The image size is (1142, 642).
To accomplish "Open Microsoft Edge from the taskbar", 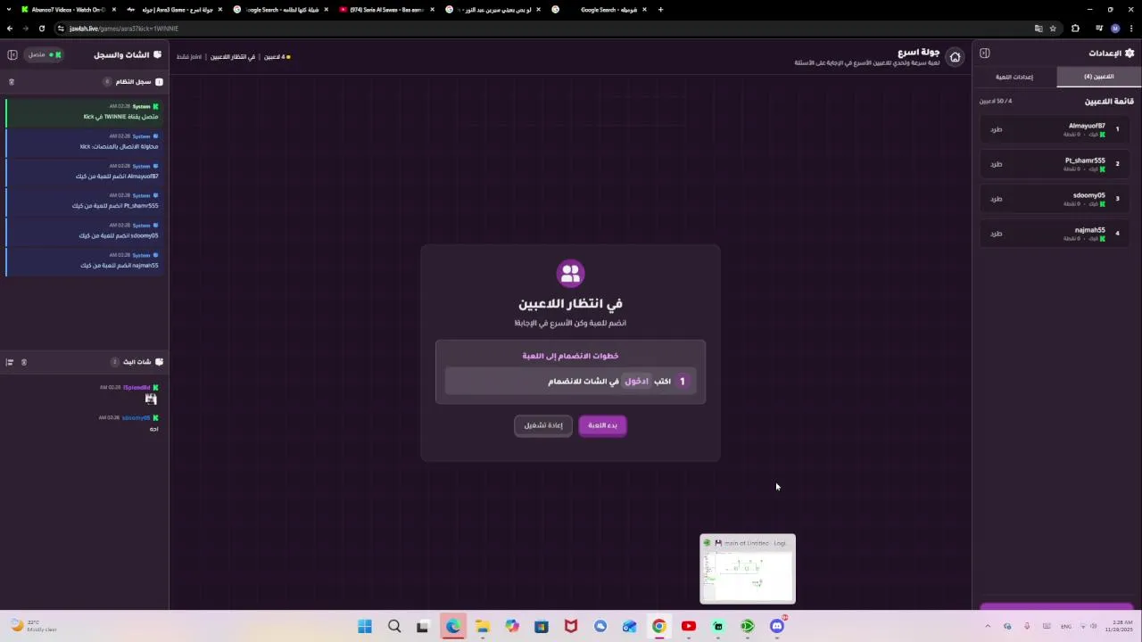I will 453,626.
